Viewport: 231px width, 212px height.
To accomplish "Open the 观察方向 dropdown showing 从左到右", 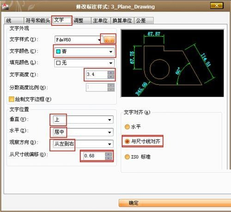I will [x=83, y=144].
